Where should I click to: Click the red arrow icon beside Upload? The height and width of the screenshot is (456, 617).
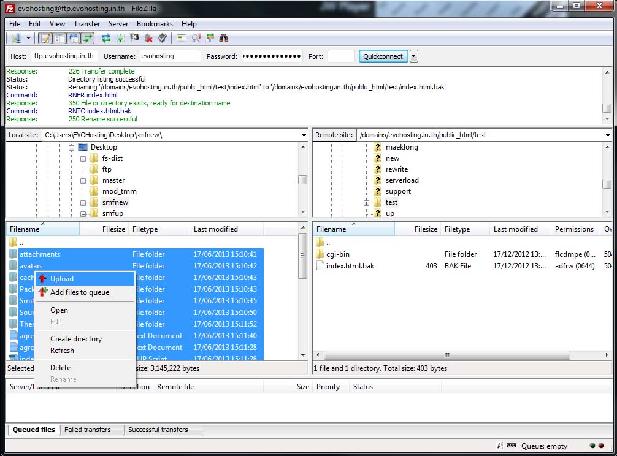click(x=42, y=279)
